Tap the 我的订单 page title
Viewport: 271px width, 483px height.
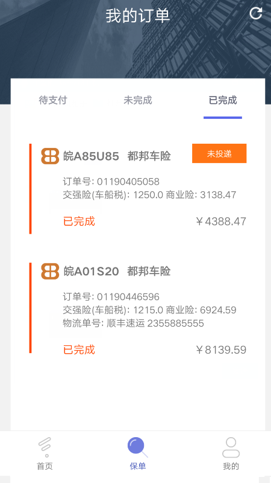pos(138,16)
